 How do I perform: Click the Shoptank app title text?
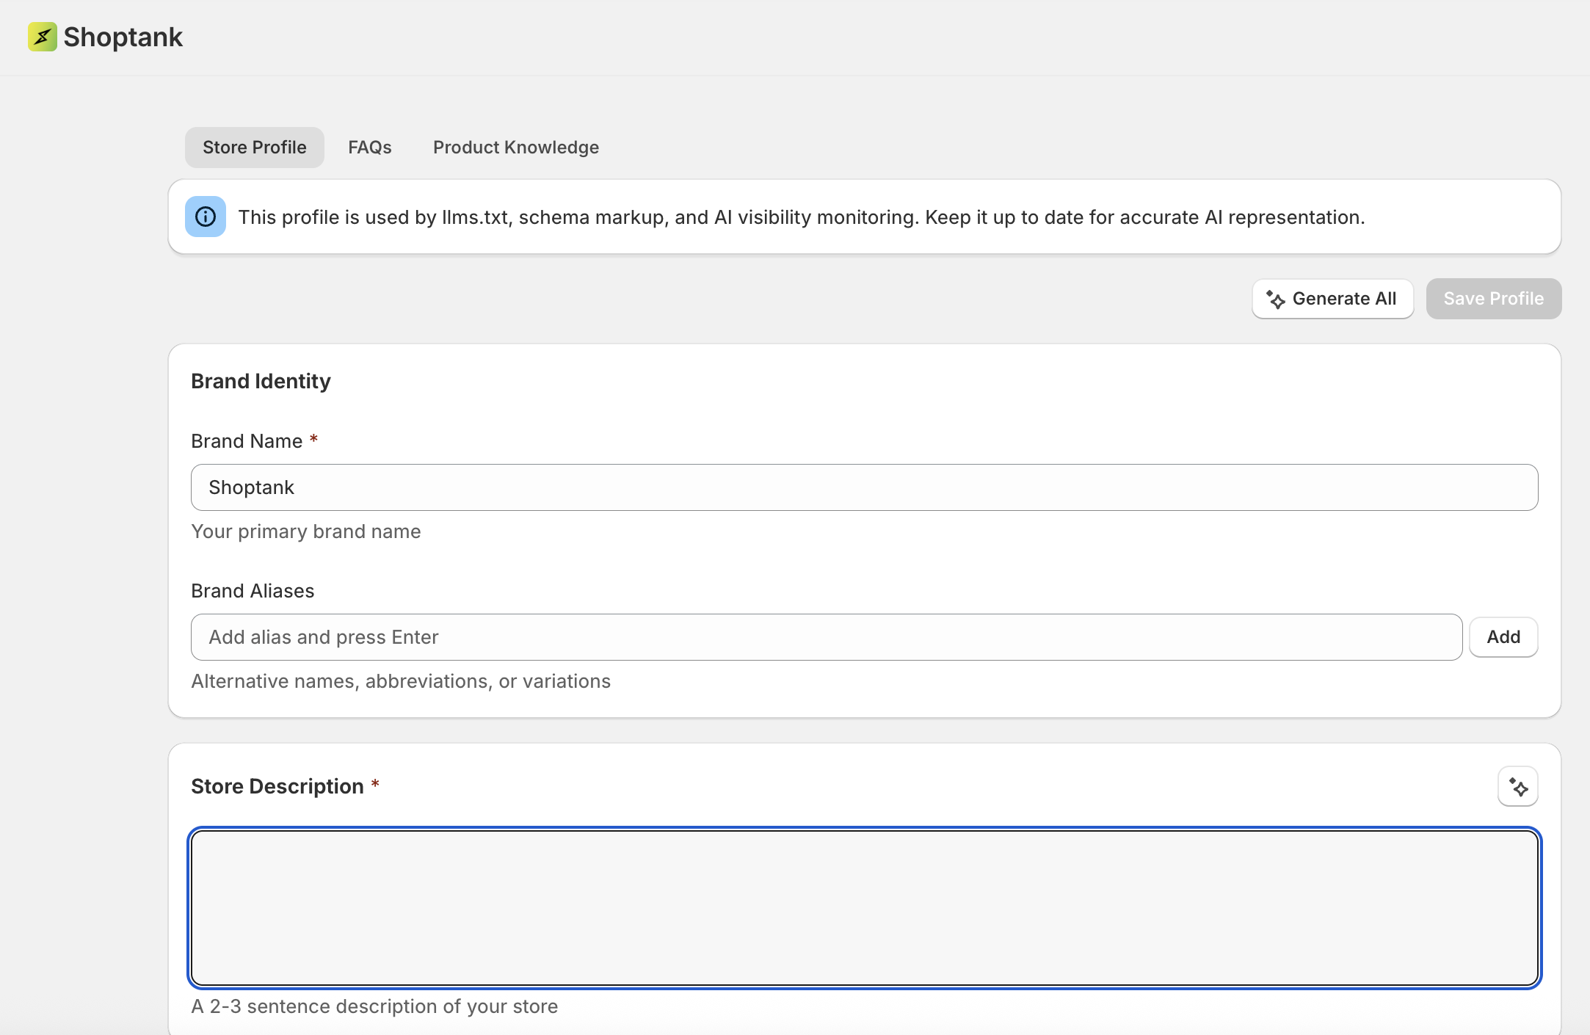(123, 37)
